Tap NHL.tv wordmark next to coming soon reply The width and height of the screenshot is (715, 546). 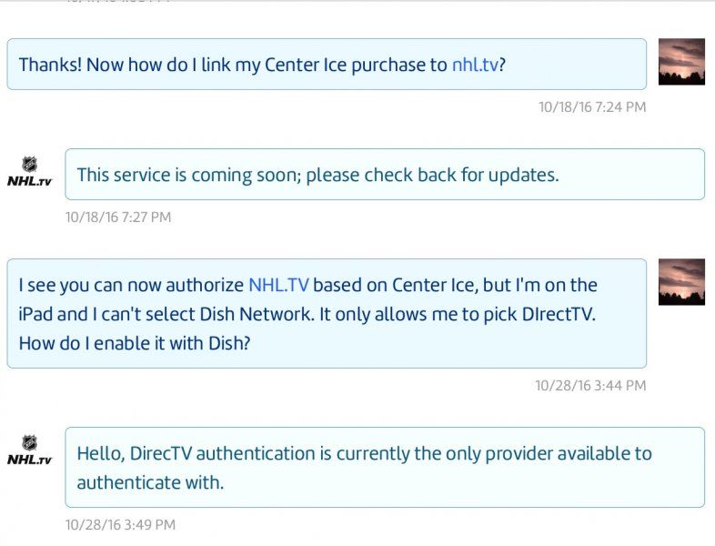30,181
